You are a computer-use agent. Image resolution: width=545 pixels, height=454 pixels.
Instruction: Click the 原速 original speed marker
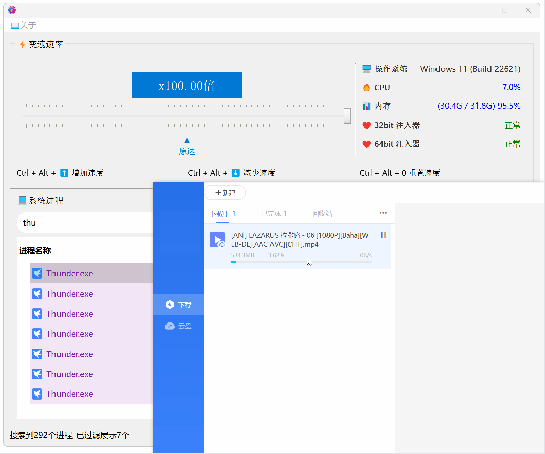(x=187, y=151)
